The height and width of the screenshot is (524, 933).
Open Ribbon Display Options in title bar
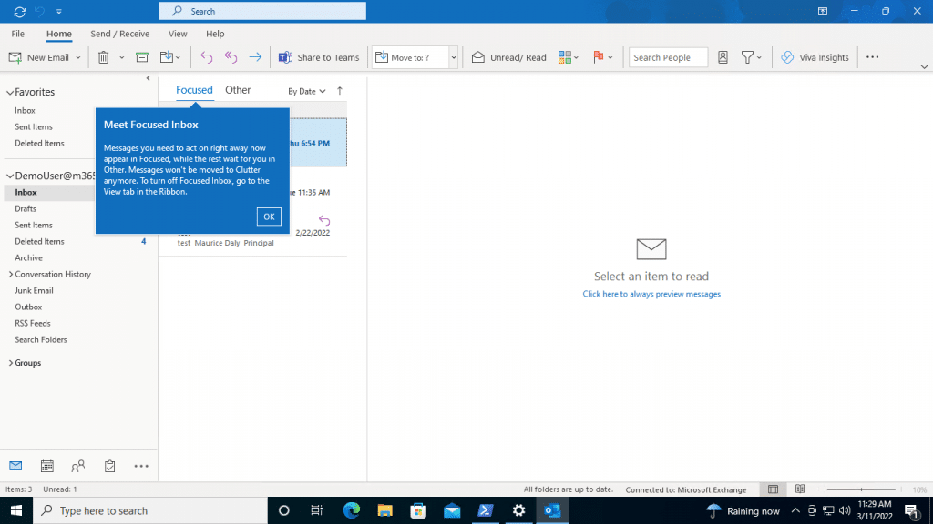[x=823, y=11]
